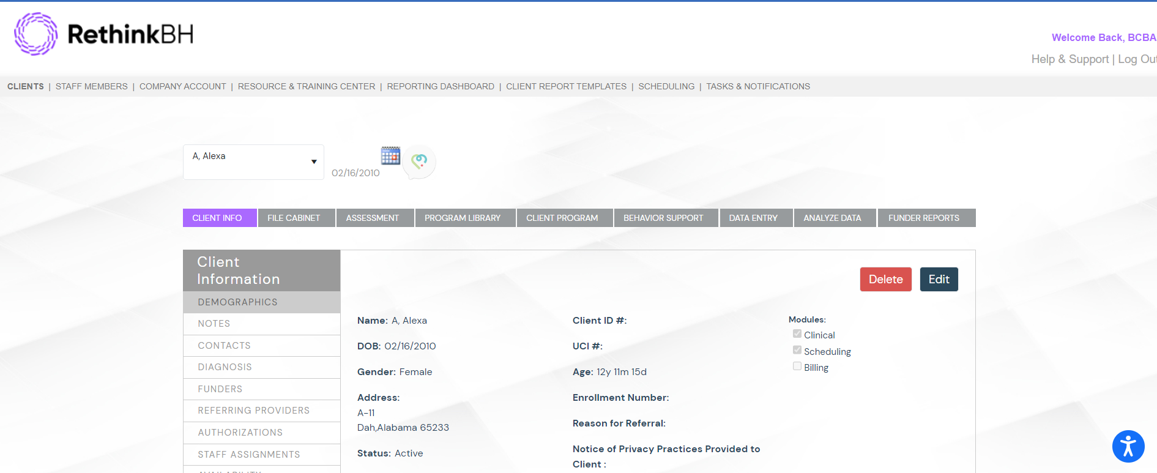Open the Diagnosis sidebar section
Screen dimensions: 1157x473
pyautogui.click(x=262, y=367)
